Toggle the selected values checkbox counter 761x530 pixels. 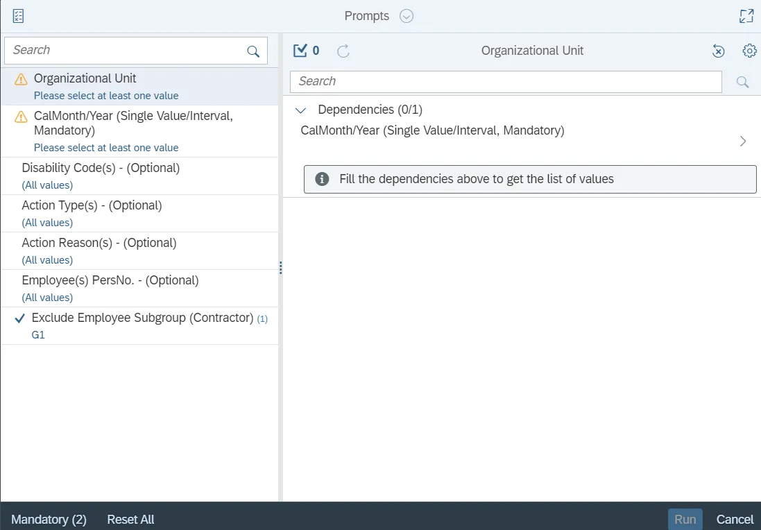coord(306,51)
